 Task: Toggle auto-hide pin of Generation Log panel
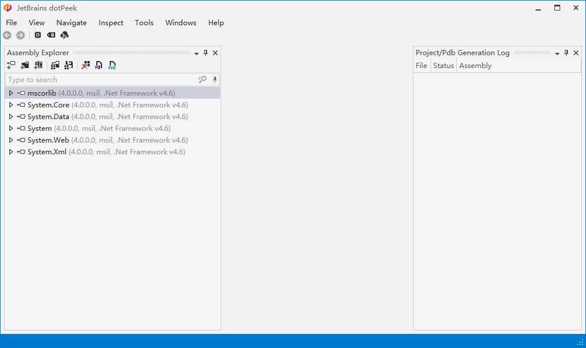[566, 53]
